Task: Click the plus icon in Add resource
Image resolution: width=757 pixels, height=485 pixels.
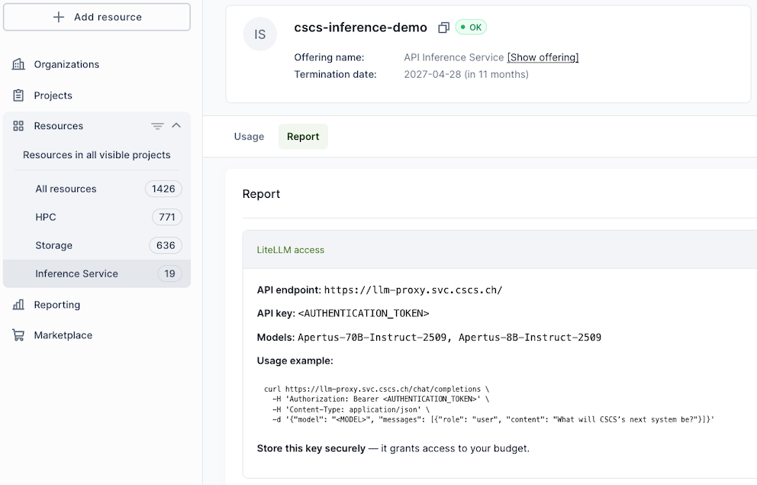Action: pos(59,17)
